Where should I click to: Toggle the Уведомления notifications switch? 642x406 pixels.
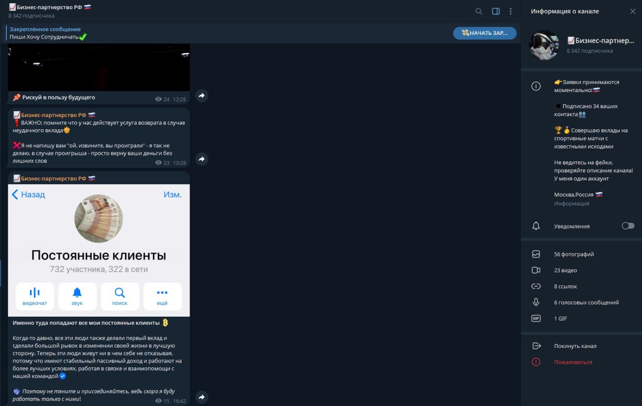pyautogui.click(x=627, y=226)
